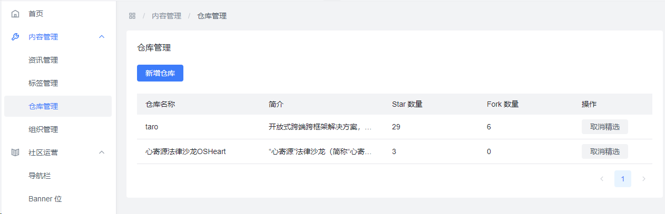The height and width of the screenshot is (214, 665).
Task: Select 仓库管理 sidebar item
Action: pyautogui.click(x=58, y=106)
